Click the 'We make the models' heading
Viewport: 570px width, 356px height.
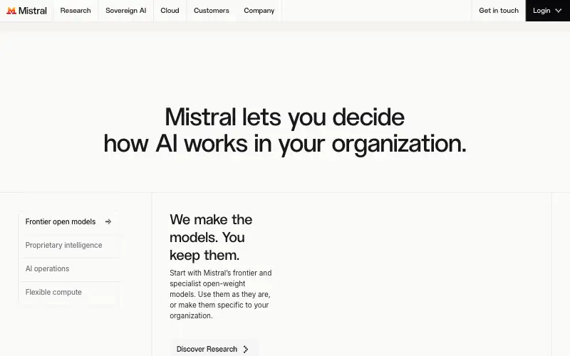[x=211, y=237]
